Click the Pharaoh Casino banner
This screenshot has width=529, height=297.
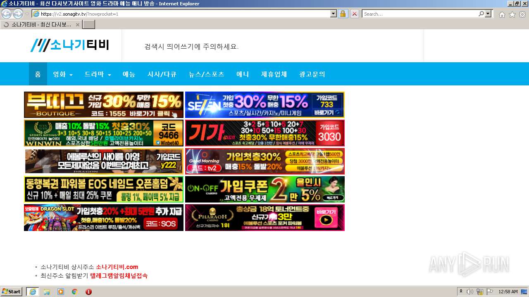(x=265, y=218)
